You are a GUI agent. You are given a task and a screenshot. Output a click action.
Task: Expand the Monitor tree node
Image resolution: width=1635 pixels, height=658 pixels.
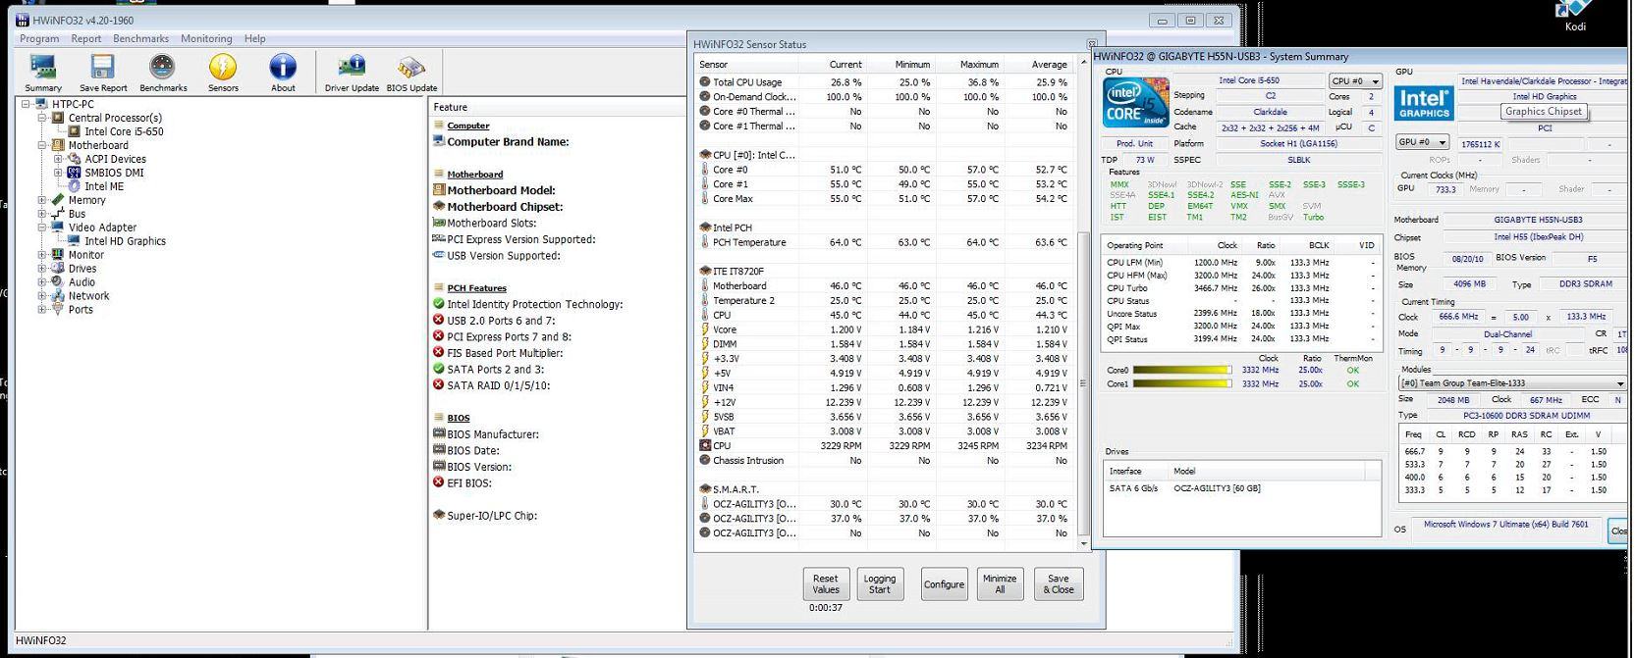42,255
